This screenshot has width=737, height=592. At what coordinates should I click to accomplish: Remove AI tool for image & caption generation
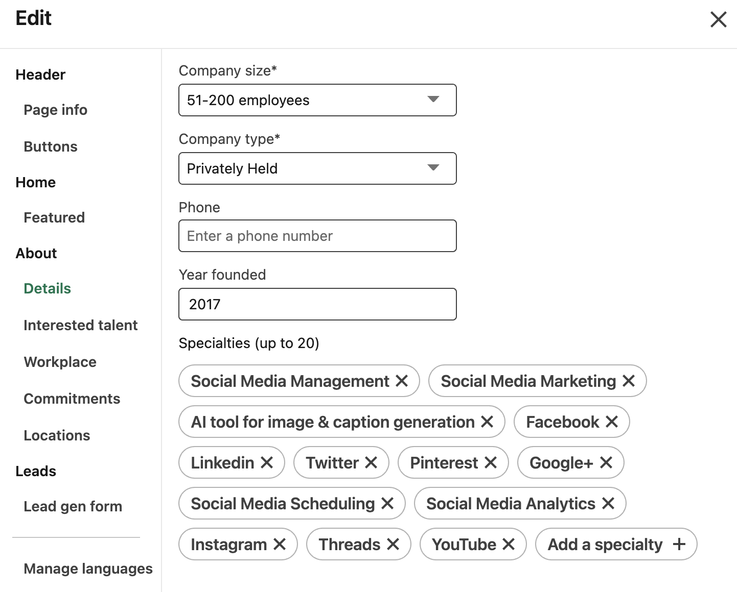487,422
